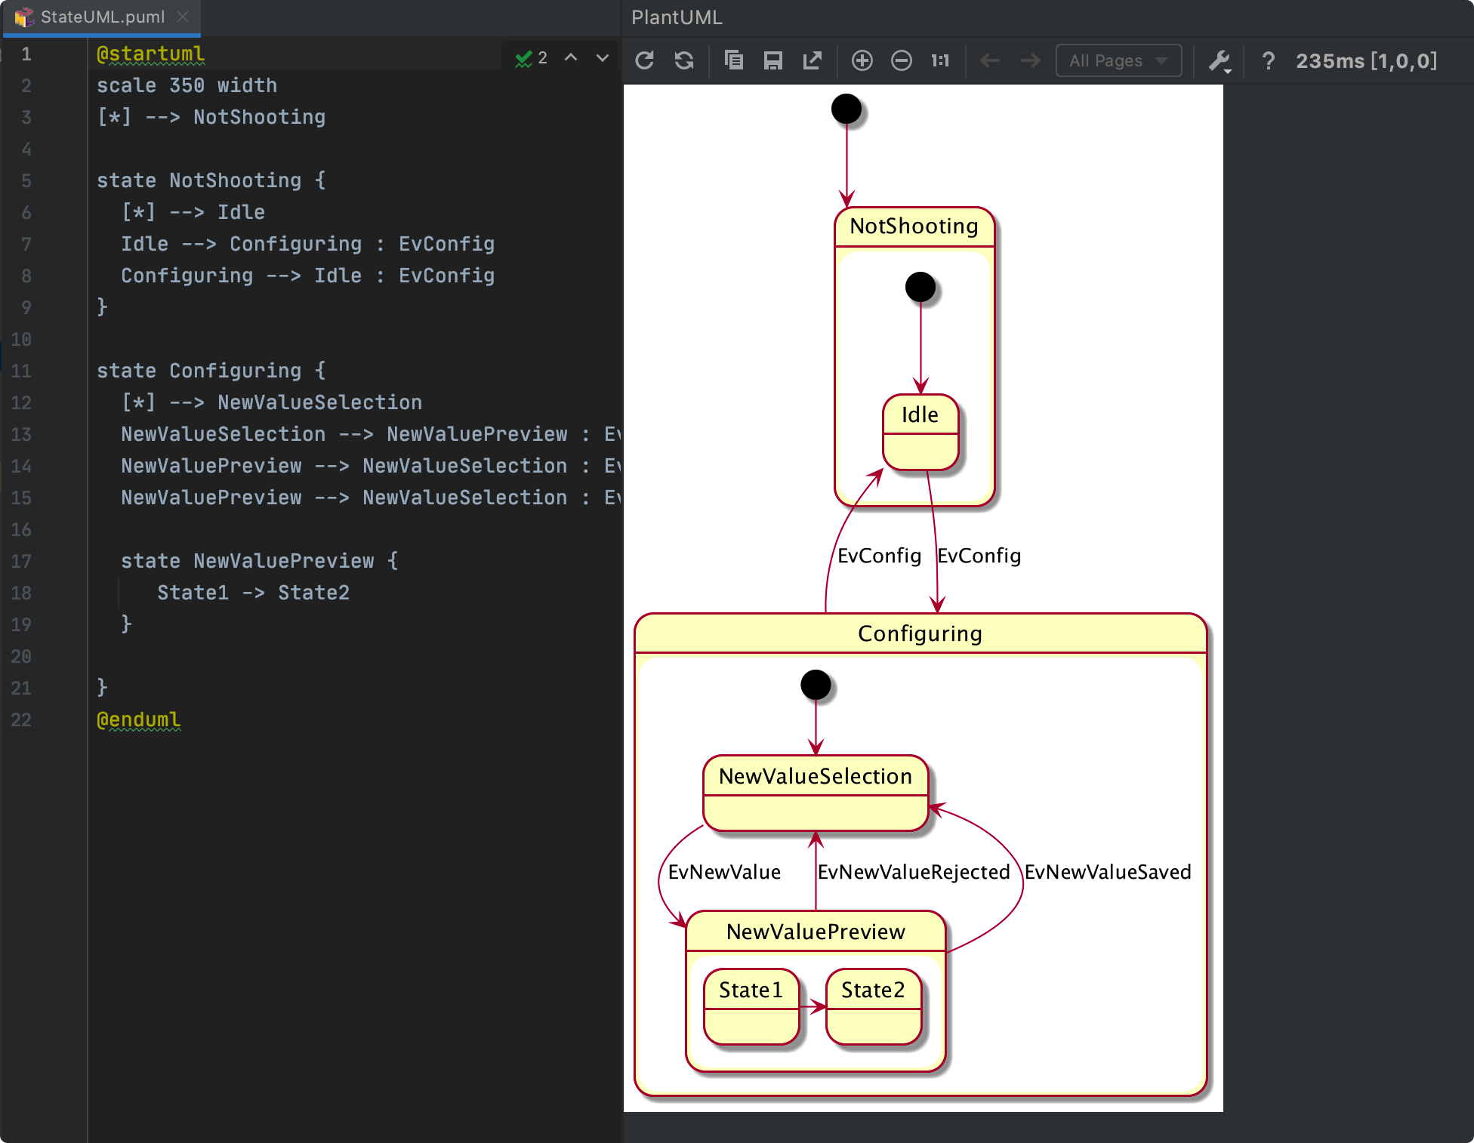The width and height of the screenshot is (1474, 1143).
Task: Reset the zoom to 1:1 actual size
Action: 940,60
